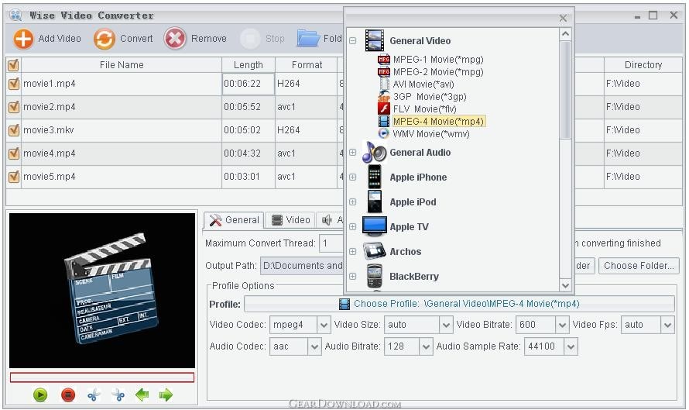Collapse the General Video category
Screen dimensions: 689x410
click(352, 40)
